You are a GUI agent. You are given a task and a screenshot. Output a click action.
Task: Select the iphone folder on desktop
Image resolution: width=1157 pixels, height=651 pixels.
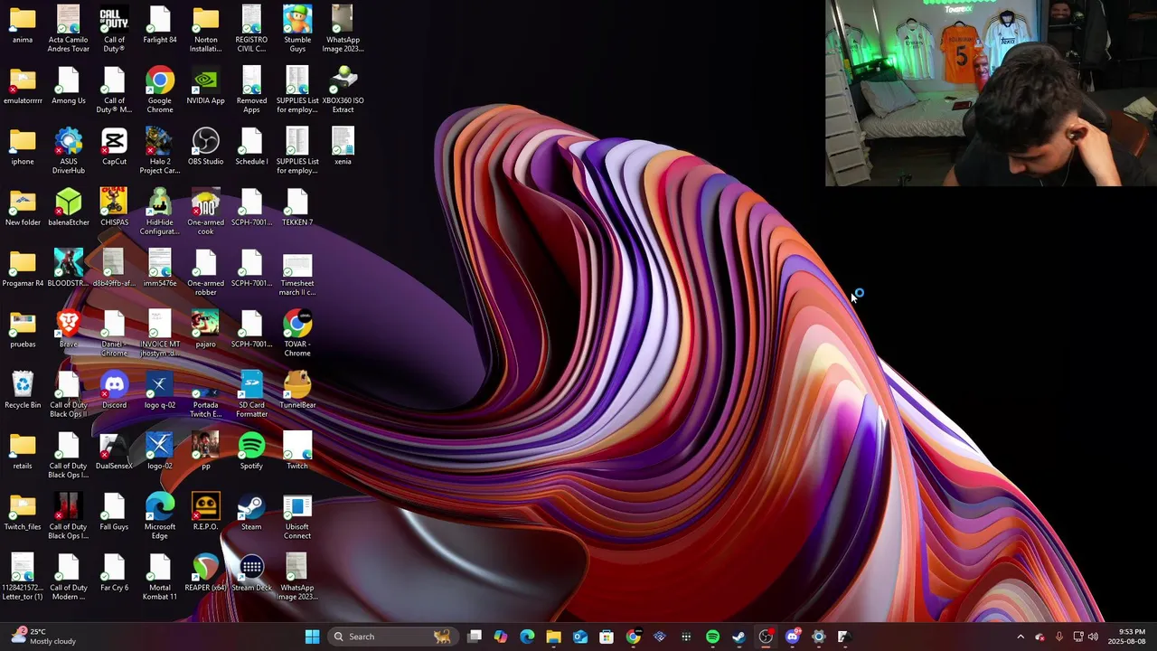[x=23, y=146]
